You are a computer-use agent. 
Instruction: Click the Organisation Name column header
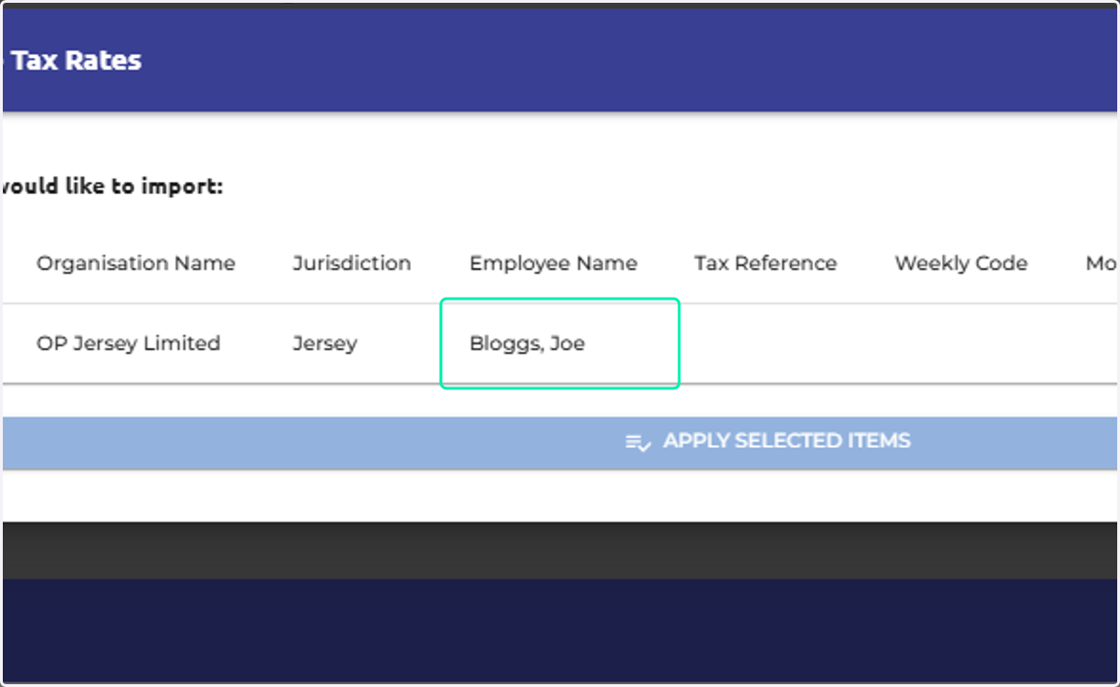[135, 264]
